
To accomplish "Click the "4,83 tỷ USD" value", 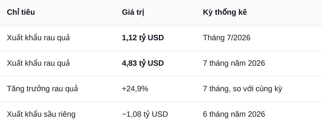I will pos(143,63).
